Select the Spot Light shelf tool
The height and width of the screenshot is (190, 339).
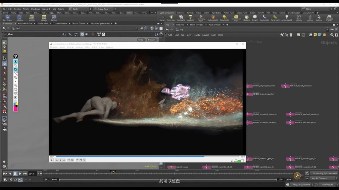coord(181,18)
